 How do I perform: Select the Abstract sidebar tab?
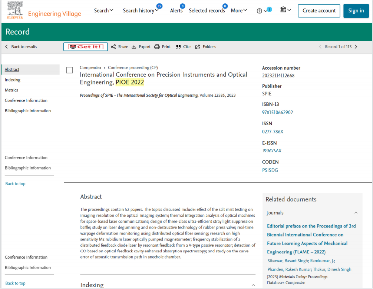click(x=30, y=70)
